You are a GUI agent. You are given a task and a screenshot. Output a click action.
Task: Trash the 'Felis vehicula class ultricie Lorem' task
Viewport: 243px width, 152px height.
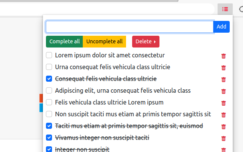(x=224, y=103)
